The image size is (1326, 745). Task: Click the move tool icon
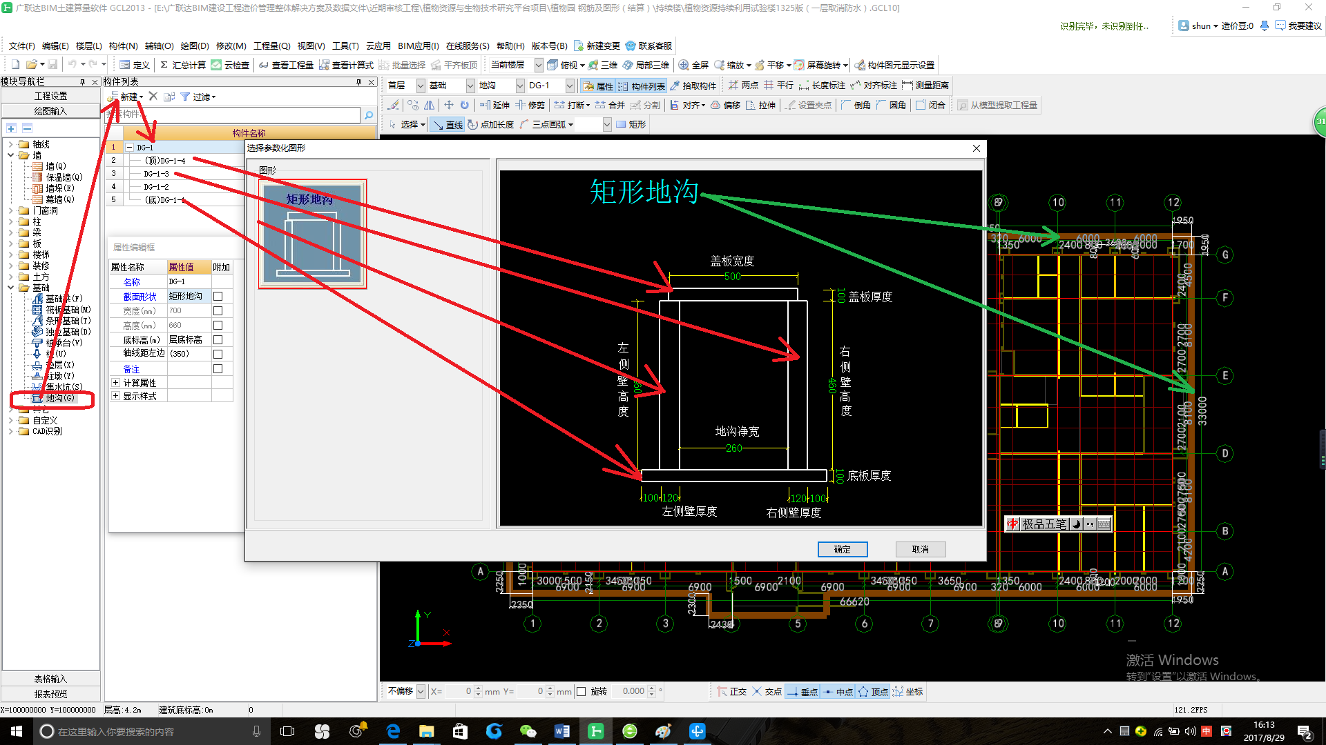[x=449, y=105]
